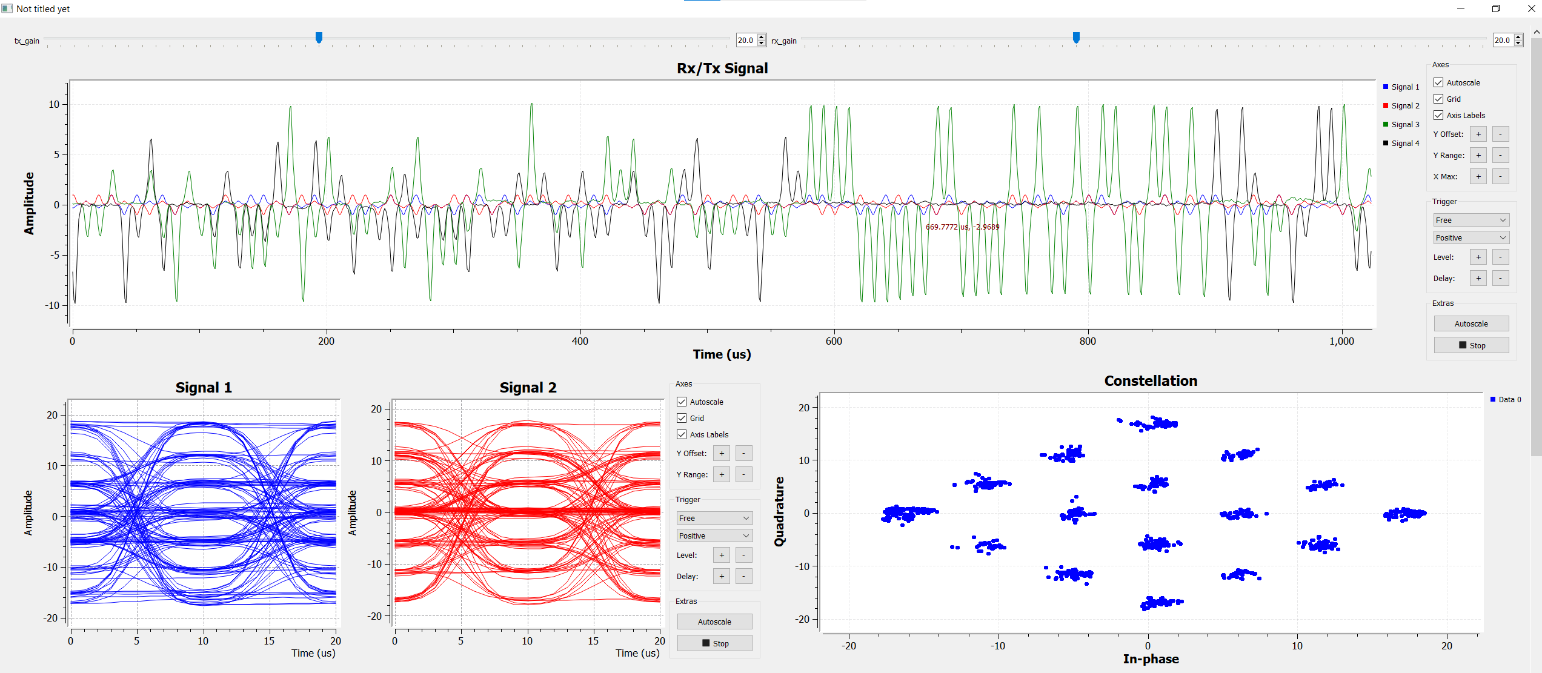Image resolution: width=1542 pixels, height=673 pixels.
Task: Open Positive trigger slope dropdown, top panel
Action: [1471, 237]
